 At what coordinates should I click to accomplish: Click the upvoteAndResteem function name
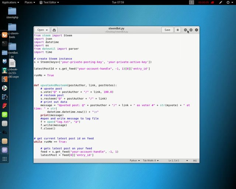[54, 85]
